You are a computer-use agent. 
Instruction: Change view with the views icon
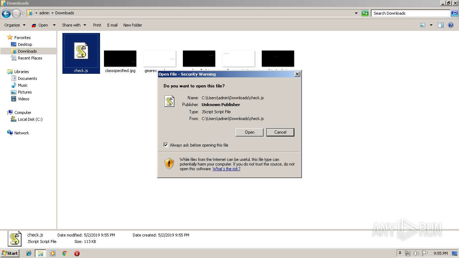click(x=422, y=25)
